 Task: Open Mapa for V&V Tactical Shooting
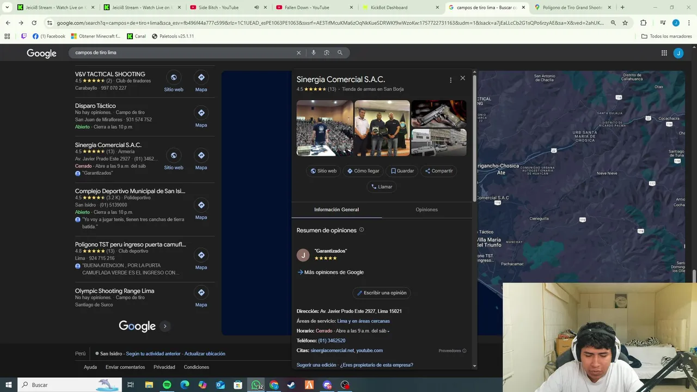click(x=201, y=82)
